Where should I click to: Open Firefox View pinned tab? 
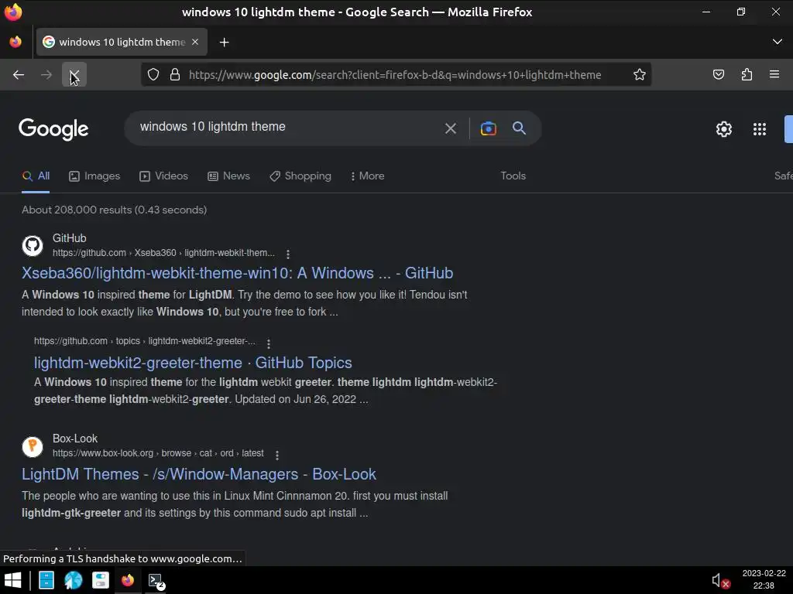[x=15, y=42]
